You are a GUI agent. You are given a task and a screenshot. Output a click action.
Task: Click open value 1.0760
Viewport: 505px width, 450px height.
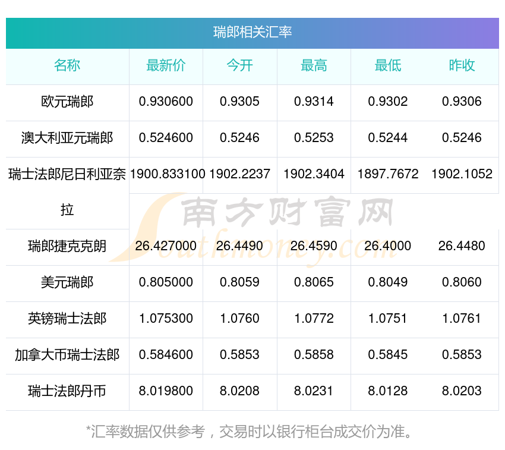point(239,319)
